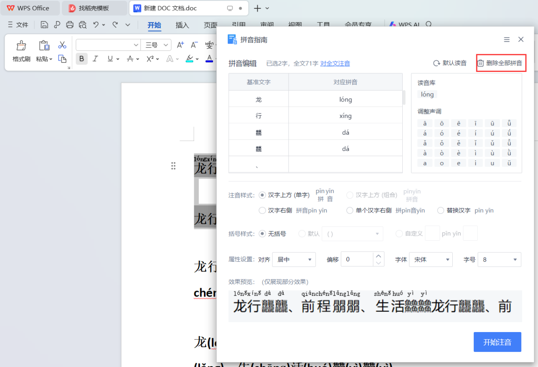Expand the quick access toolbar chevron
Screen dimensions: 538x367
[x=128, y=25]
